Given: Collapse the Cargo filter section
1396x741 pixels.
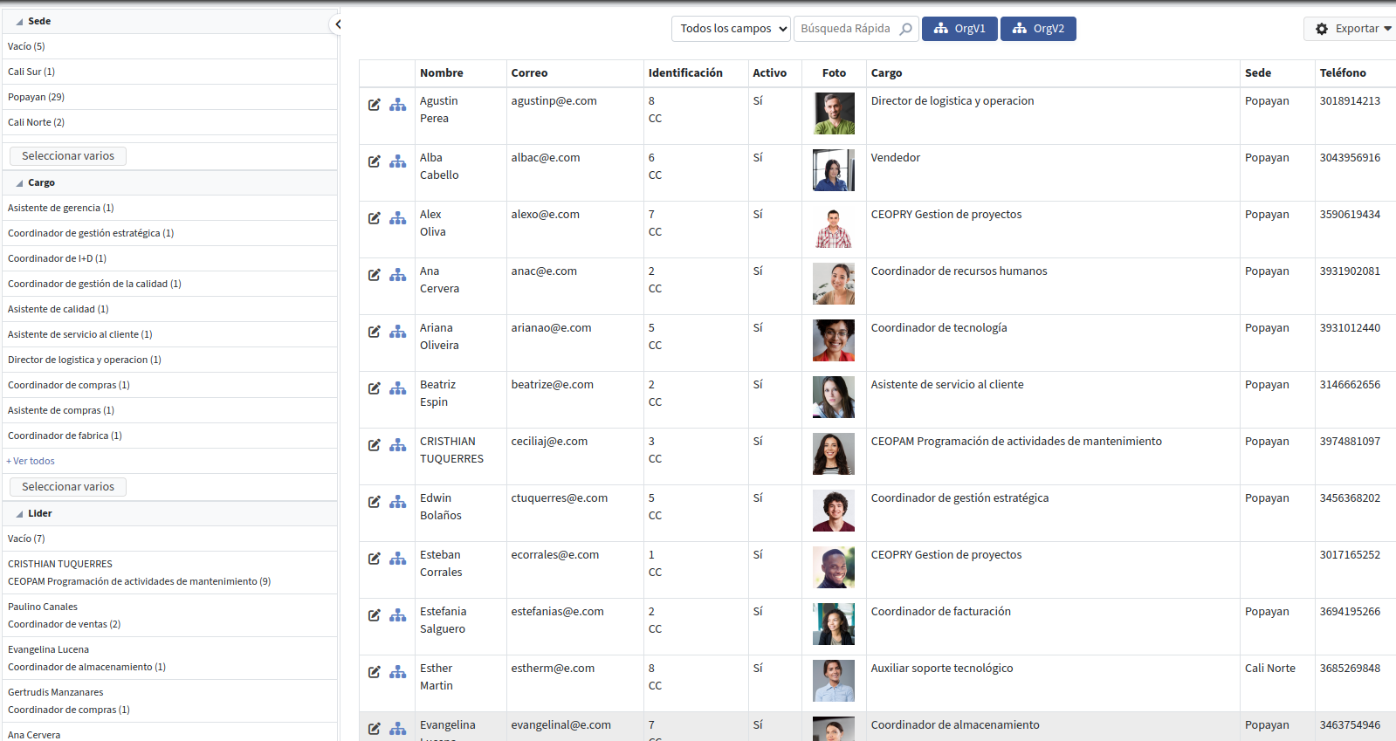Looking at the screenshot, I should pos(20,183).
